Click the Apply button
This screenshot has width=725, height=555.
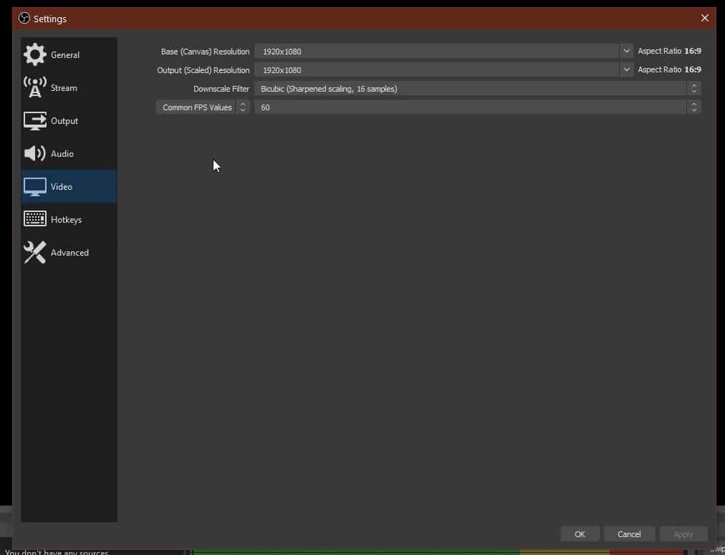[683, 534]
